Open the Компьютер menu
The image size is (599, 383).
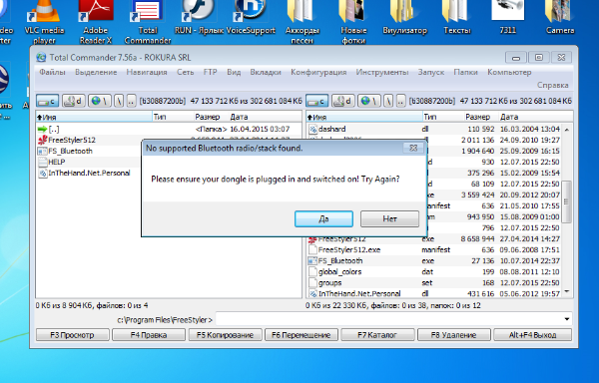pyautogui.click(x=509, y=72)
